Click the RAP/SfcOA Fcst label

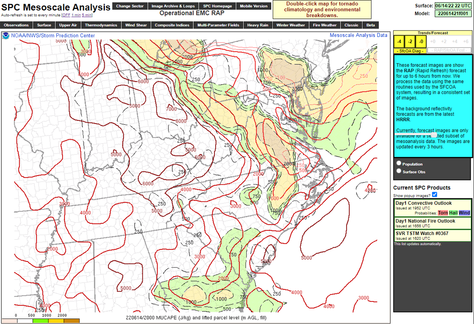coord(449,50)
